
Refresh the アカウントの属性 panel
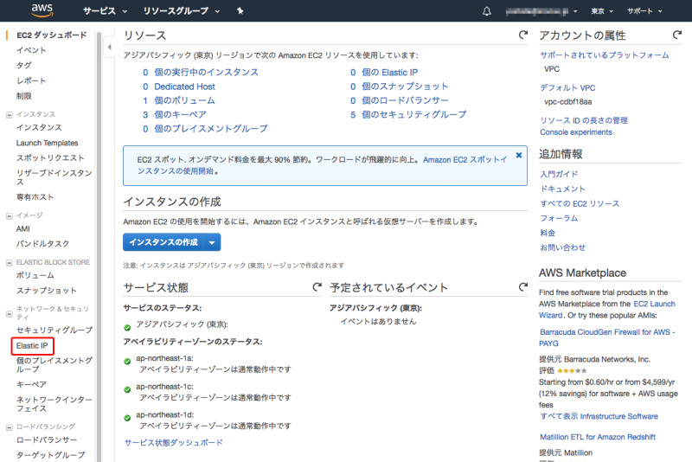[677, 35]
